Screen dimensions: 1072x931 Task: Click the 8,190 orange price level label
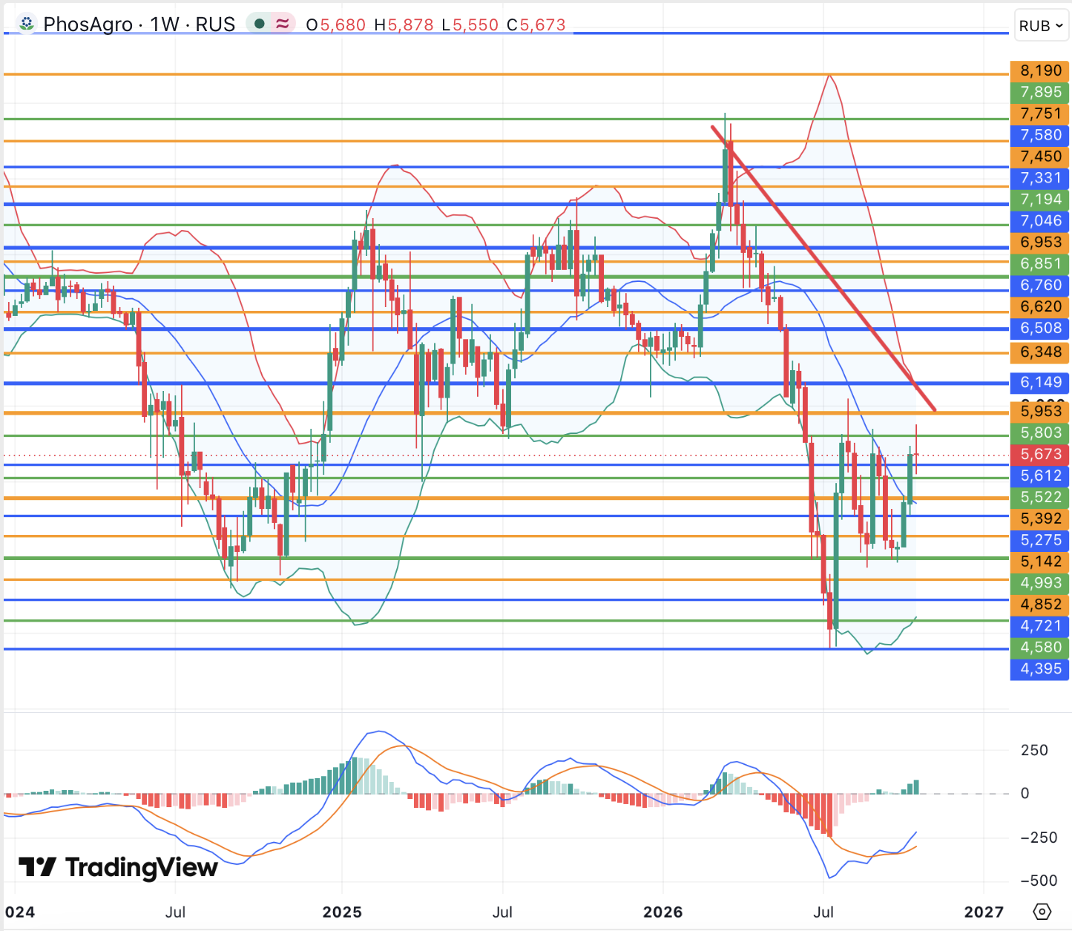(x=1040, y=70)
